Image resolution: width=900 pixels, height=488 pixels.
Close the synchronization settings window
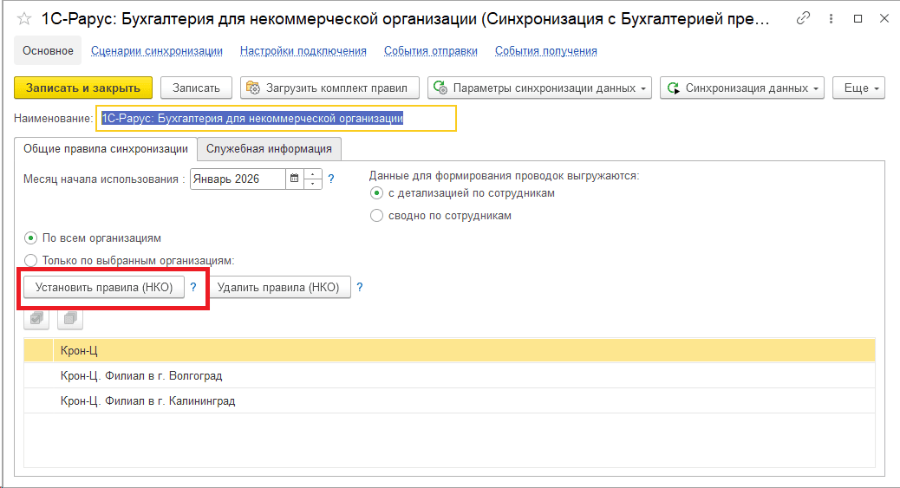click(x=884, y=18)
